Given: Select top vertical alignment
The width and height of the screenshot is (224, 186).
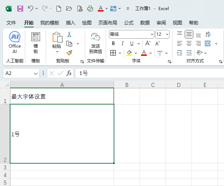Looking at the screenshot, I should tap(180, 34).
